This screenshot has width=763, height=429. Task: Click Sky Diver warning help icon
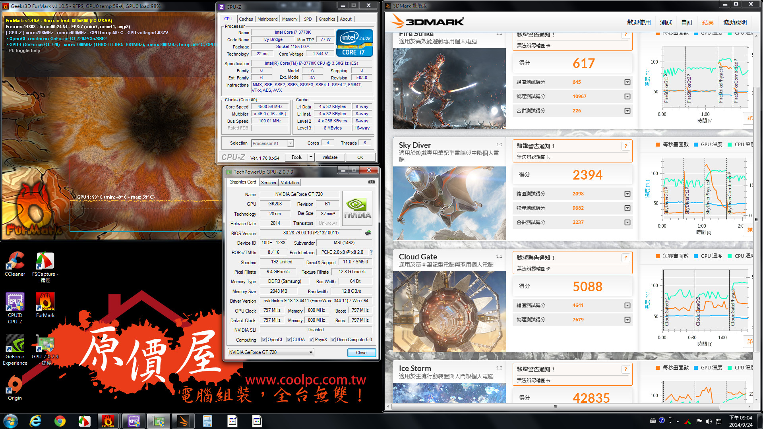pos(626,146)
